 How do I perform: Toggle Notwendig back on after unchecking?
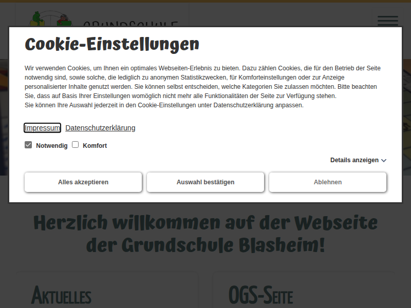pyautogui.click(x=28, y=145)
